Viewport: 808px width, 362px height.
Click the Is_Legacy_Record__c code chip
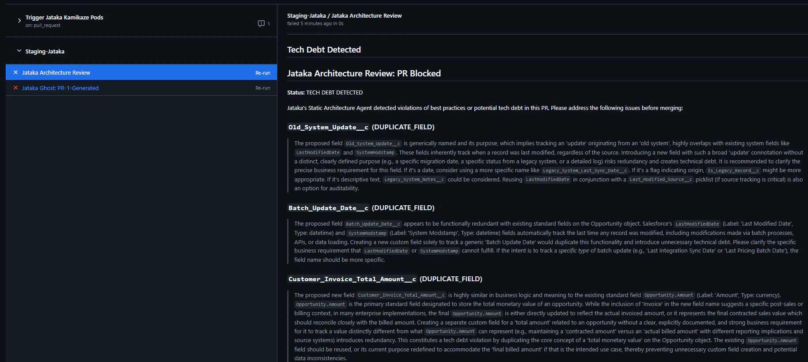733,170
